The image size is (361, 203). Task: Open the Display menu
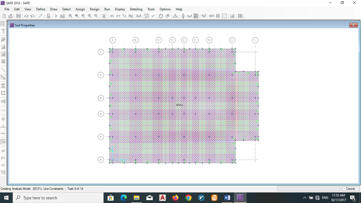(120, 9)
